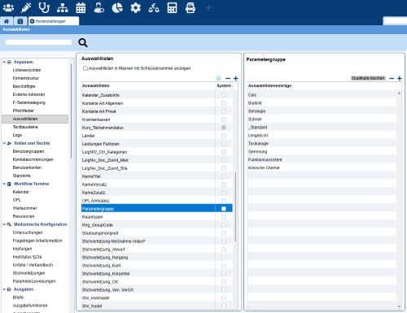Click the Auswahllisten table scrollbar
407x313 pixels.
[x=235, y=206]
